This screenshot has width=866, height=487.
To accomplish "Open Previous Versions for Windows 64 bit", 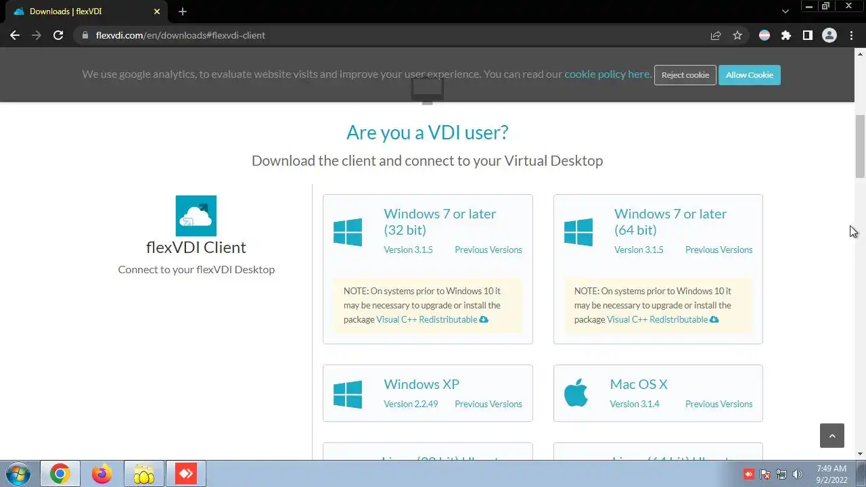I will coord(719,250).
